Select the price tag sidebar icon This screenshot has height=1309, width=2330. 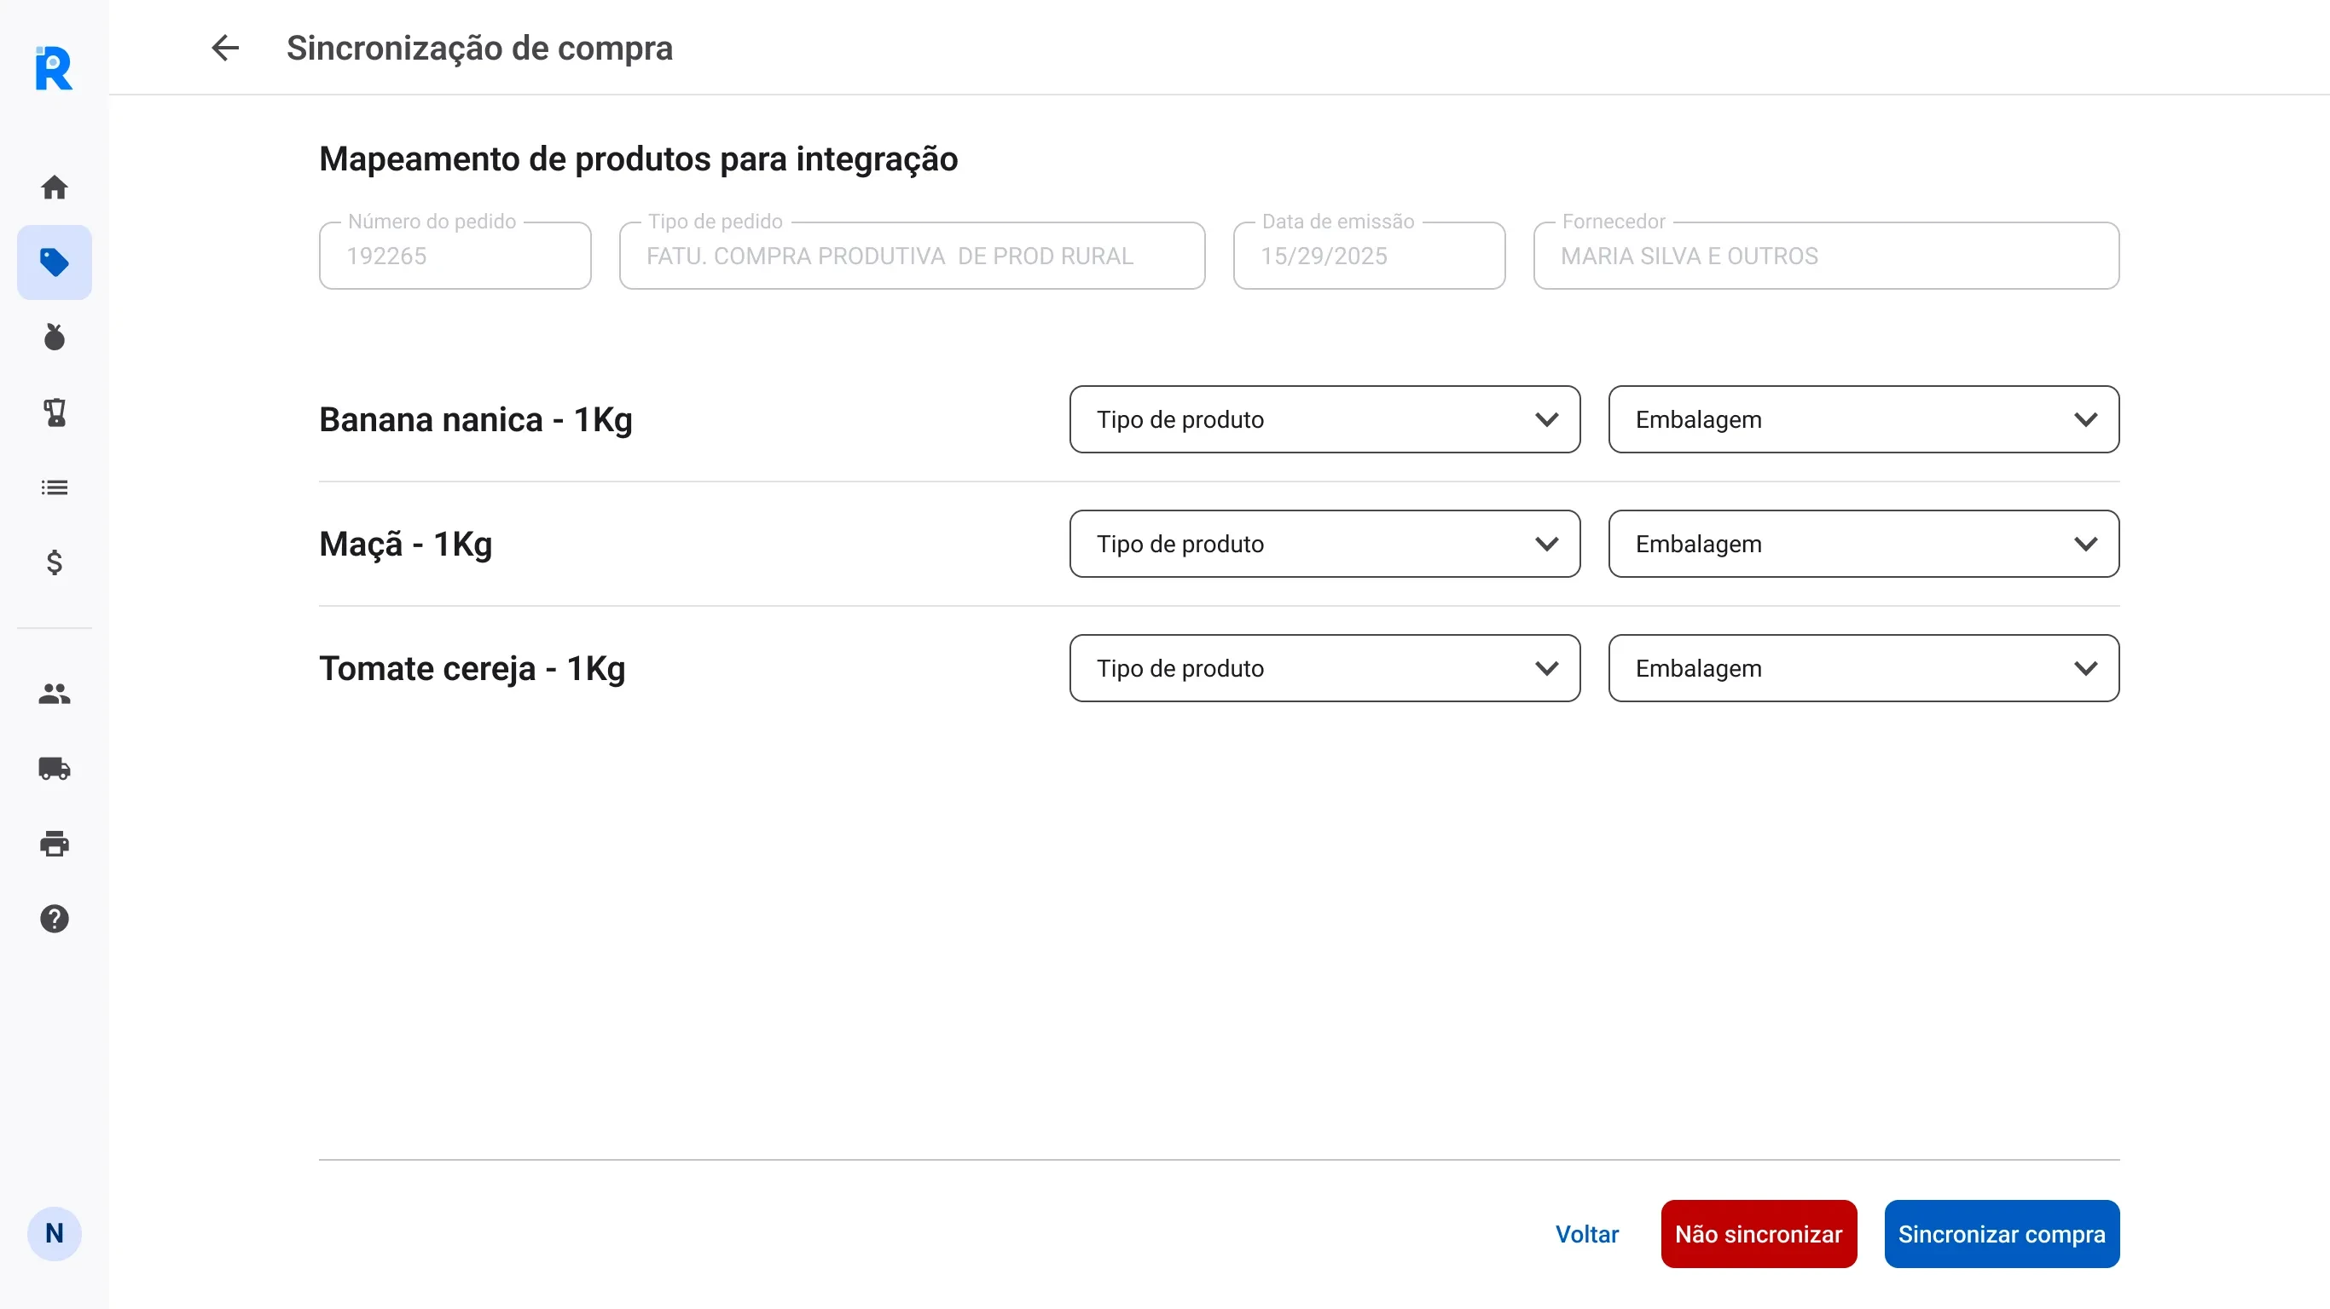55,262
